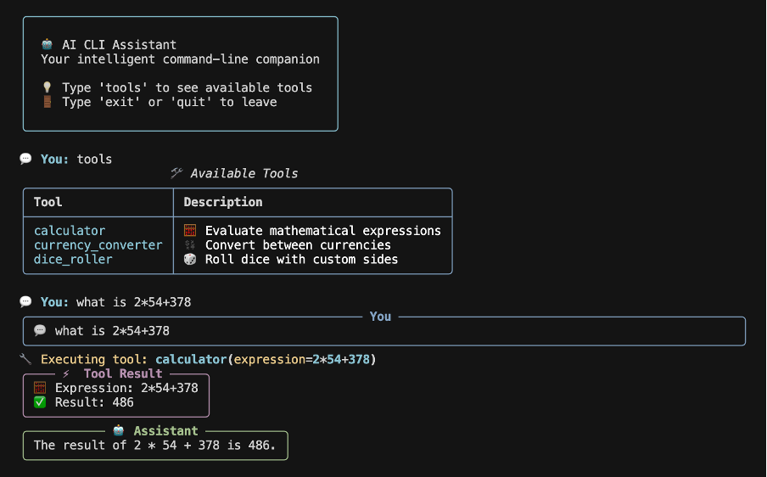This screenshot has width=767, height=477.
Task: Click 'The result of 2 * 54 + 378 is 486.'
Action: pyautogui.click(x=154, y=446)
